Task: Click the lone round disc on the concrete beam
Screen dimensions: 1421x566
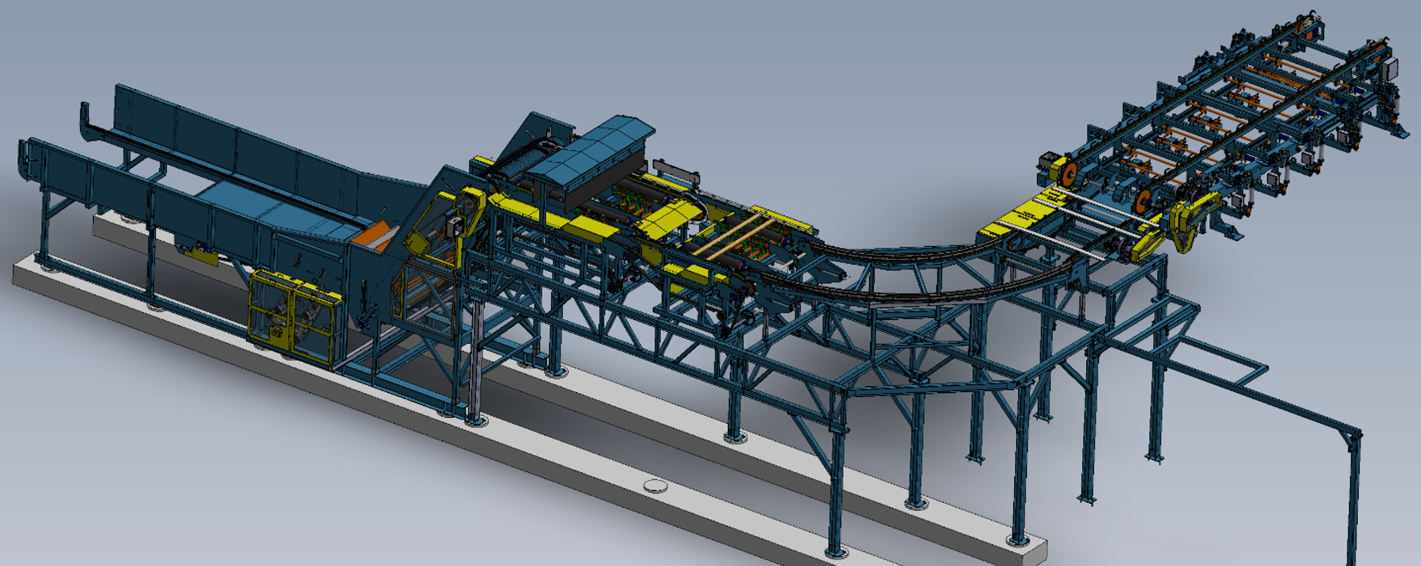Action: point(654,486)
